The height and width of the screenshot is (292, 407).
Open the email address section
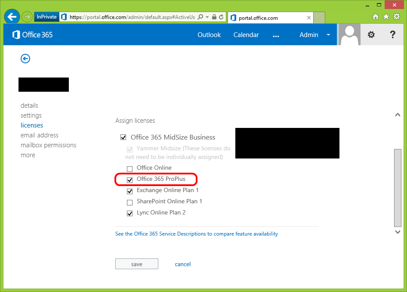(x=40, y=135)
